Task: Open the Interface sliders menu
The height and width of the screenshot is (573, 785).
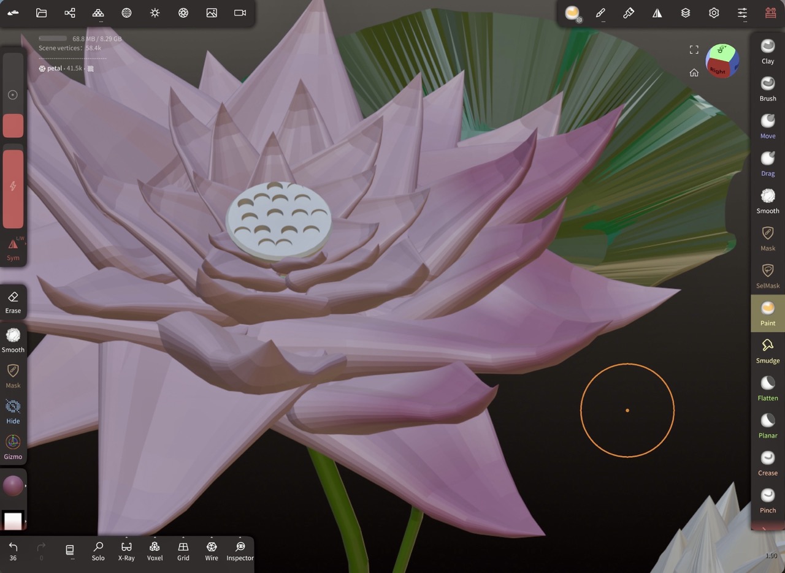Action: pyautogui.click(x=742, y=13)
